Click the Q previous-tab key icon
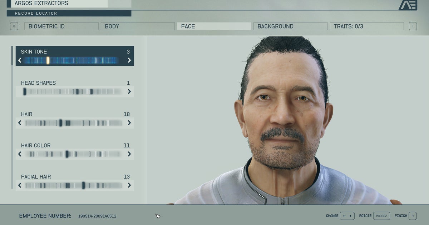This screenshot has width=429, height=225. (14, 26)
